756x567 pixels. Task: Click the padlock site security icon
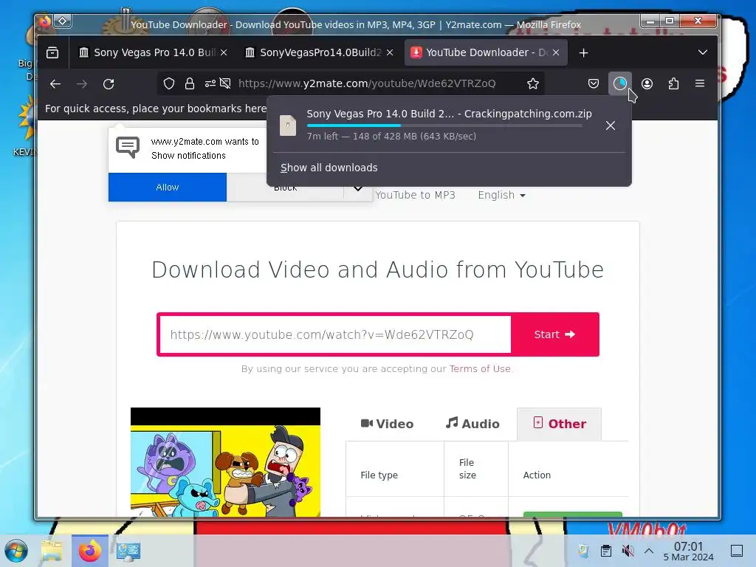(190, 84)
